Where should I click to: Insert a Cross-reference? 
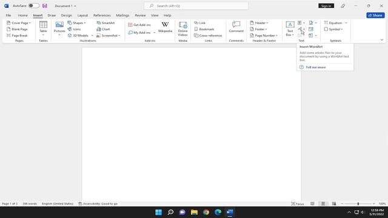point(208,36)
